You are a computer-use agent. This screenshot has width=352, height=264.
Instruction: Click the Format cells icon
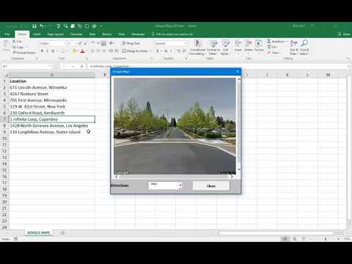259,44
